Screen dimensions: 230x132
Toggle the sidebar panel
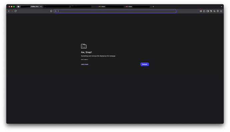tap(208, 11)
